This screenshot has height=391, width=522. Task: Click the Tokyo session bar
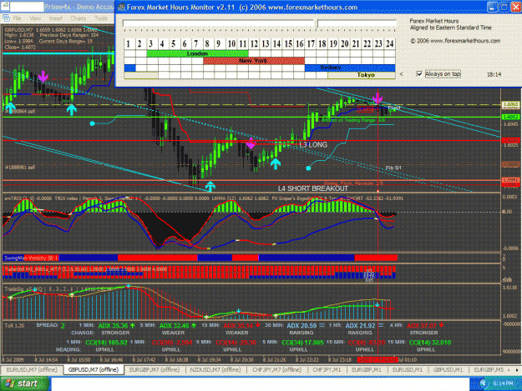(x=362, y=75)
